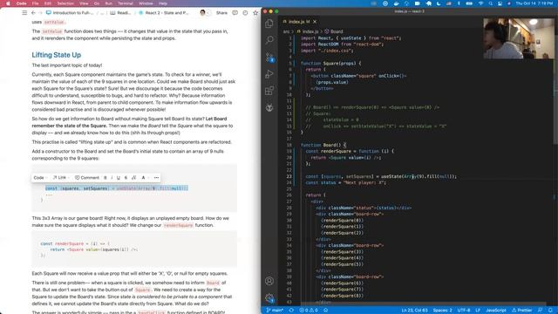Open the View menu
This screenshot has width=558, height=314.
[84, 3]
